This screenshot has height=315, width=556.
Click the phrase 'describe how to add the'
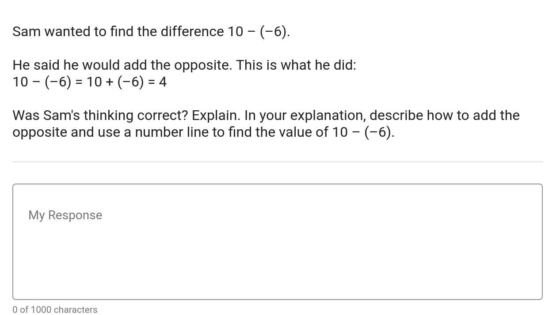pos(445,116)
